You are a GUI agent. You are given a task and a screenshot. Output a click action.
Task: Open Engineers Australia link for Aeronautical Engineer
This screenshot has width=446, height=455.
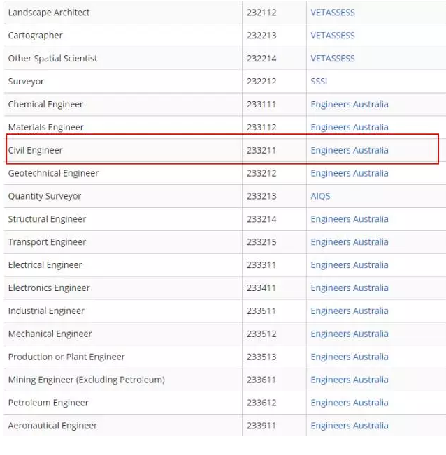click(349, 426)
